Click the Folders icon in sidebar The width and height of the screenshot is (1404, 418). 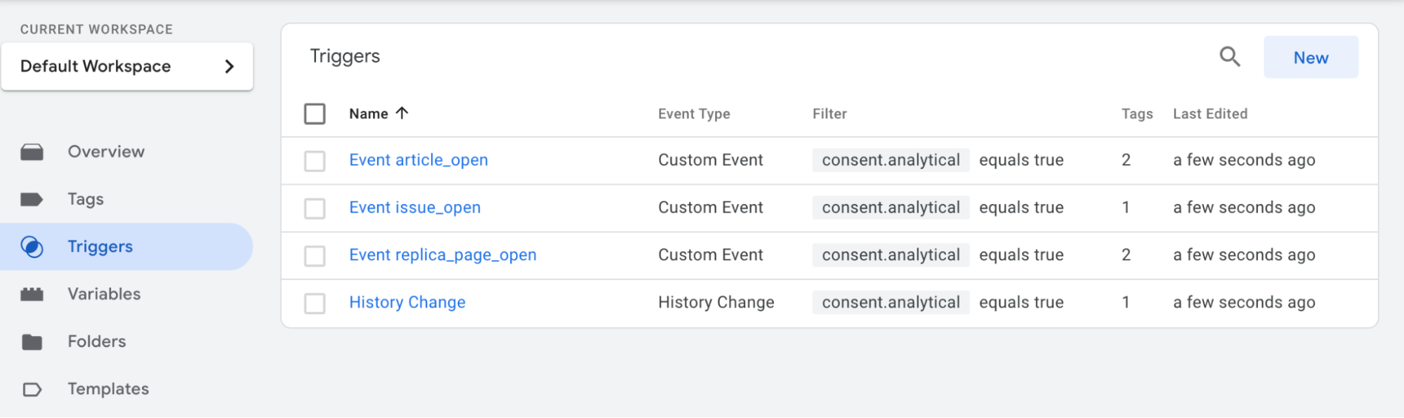(32, 342)
